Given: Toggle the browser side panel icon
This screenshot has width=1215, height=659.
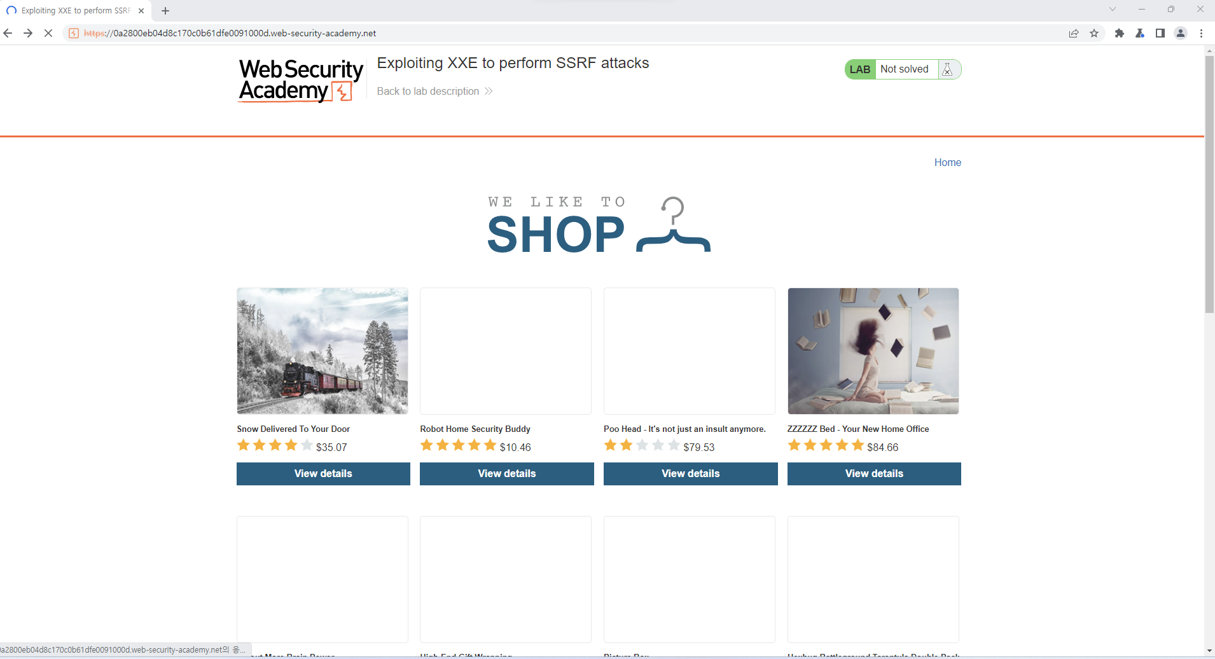Looking at the screenshot, I should point(1160,33).
